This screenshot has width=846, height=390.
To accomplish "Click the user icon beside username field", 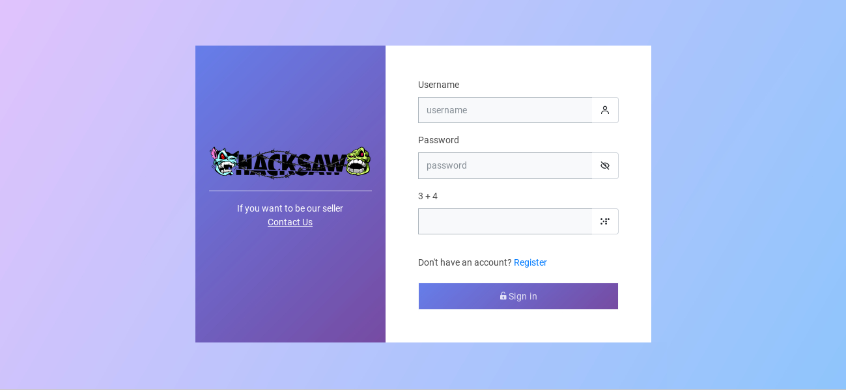I will [605, 110].
